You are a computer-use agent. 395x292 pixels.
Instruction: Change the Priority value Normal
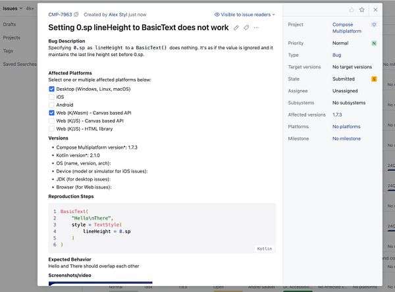tap(340, 43)
